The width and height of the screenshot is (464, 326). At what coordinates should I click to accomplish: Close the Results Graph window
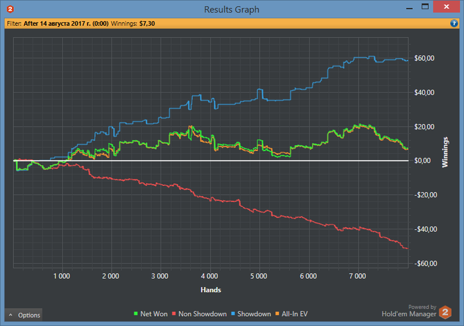[x=447, y=7]
